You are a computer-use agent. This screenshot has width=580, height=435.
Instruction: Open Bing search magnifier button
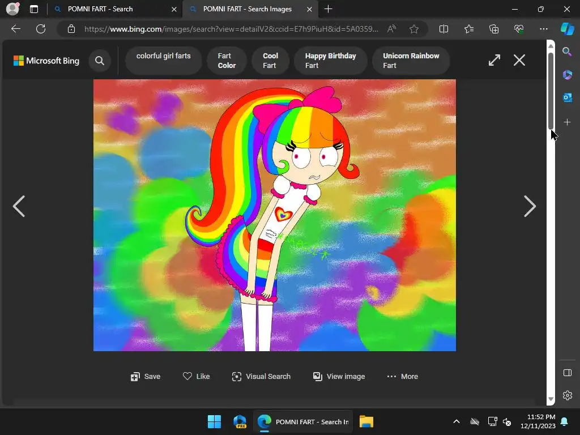tap(100, 61)
